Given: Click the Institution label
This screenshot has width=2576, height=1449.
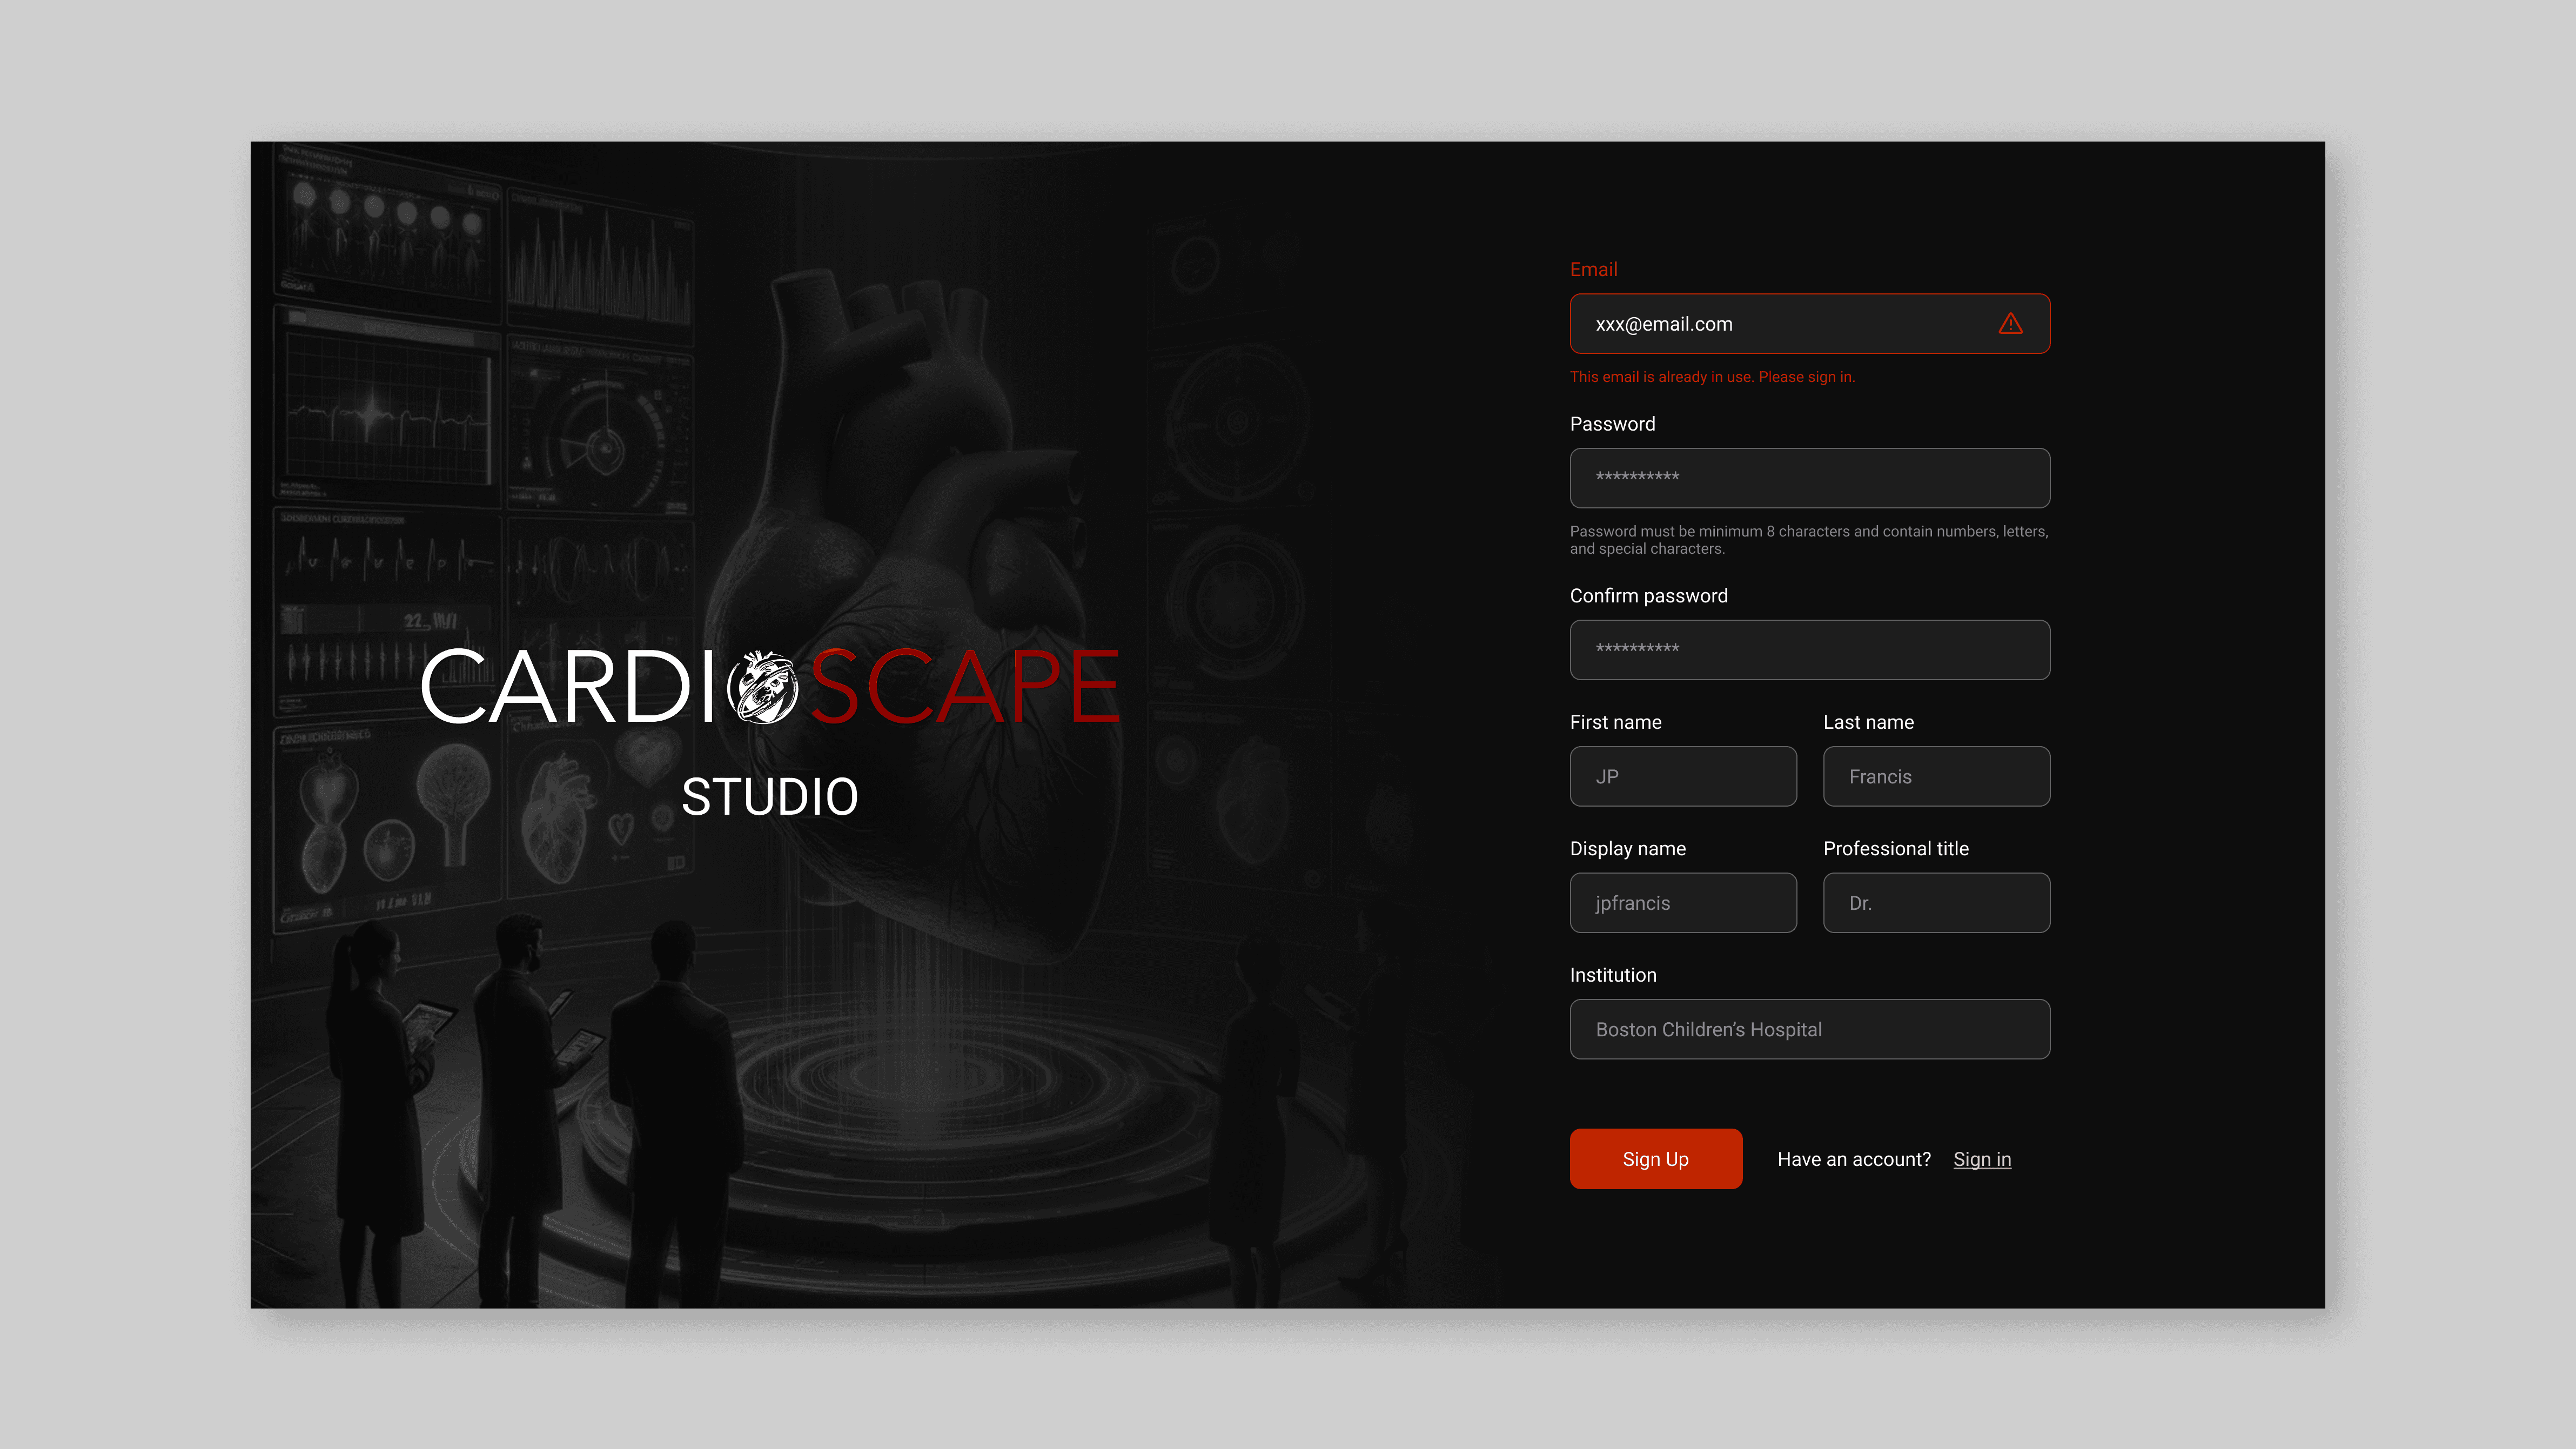Looking at the screenshot, I should coord(1613,975).
